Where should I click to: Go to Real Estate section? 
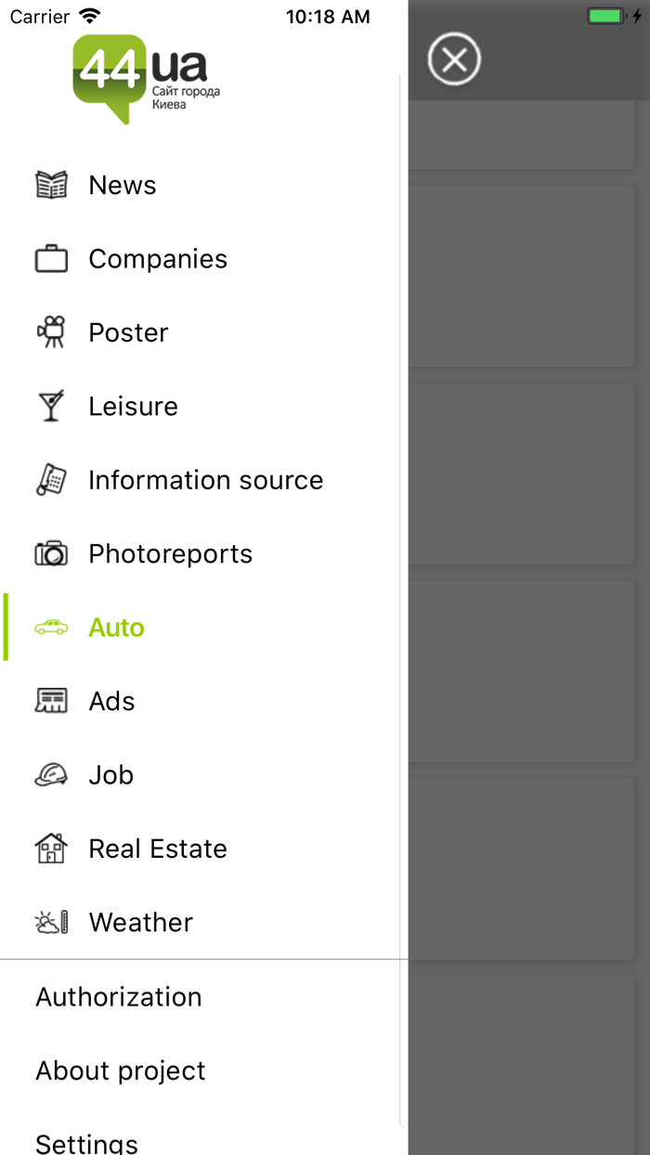pos(158,849)
